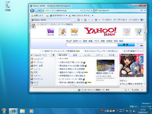Click the Refresh icon beside the address bar
Image resolution: width=152 pixels, height=114 pixels.
pos(88,10)
